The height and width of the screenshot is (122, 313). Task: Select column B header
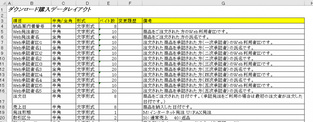31,3
